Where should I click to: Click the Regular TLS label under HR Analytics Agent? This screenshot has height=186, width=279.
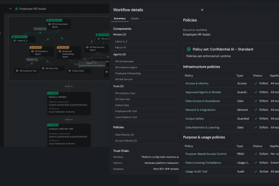[x=32, y=59]
